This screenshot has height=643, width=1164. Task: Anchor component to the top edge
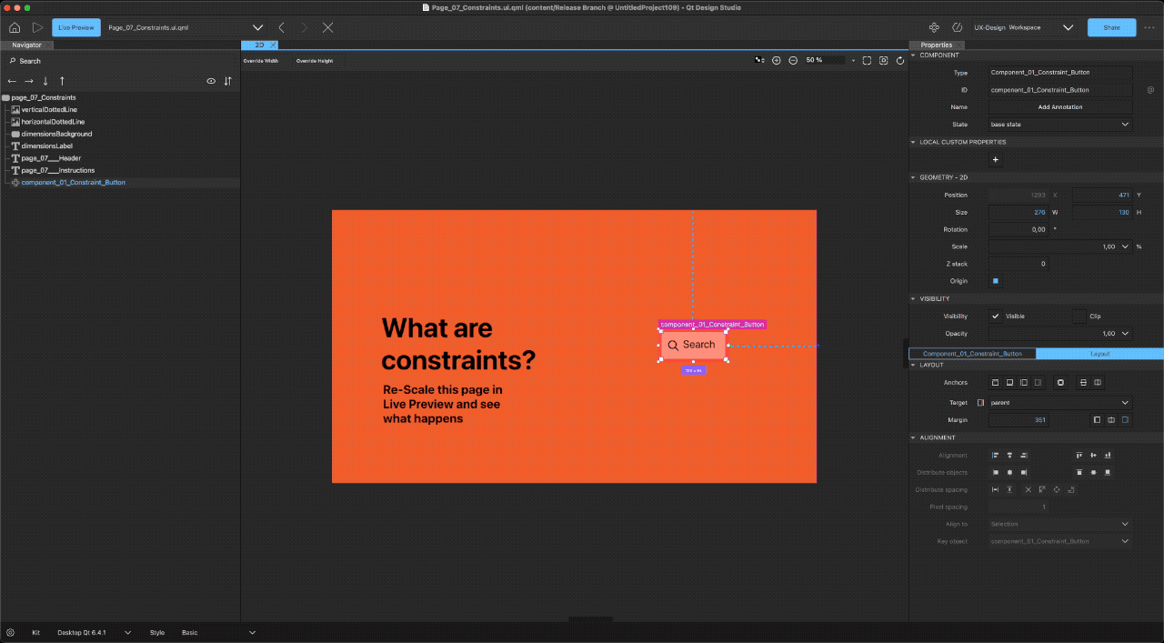pyautogui.click(x=995, y=383)
